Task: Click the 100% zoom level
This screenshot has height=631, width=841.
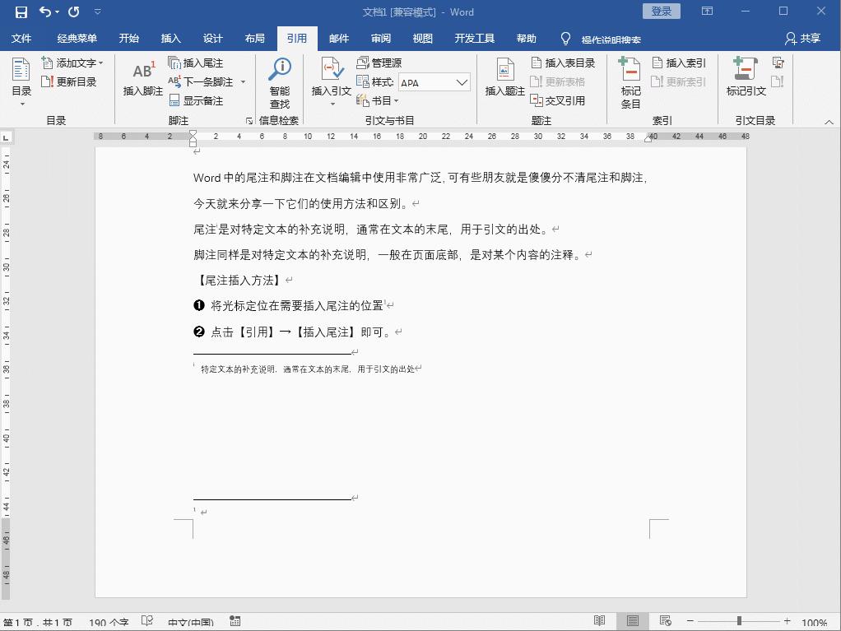Action: [814, 623]
